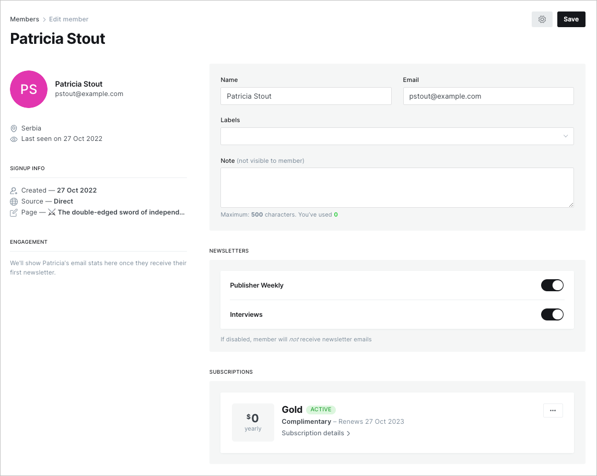Open the member settings gear menu

click(542, 19)
